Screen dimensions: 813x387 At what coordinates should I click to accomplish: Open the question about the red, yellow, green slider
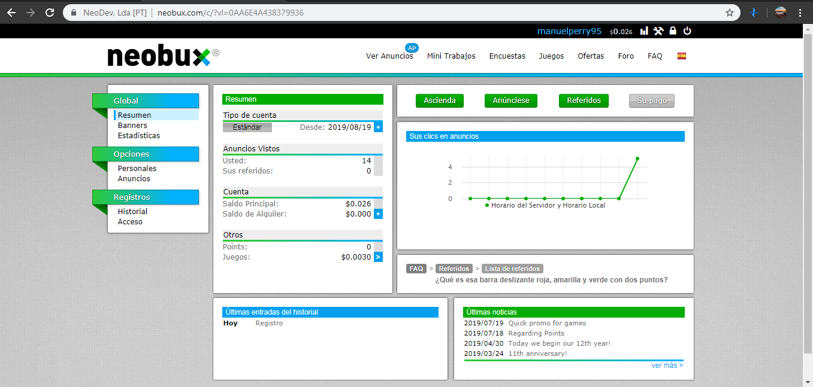(x=551, y=280)
